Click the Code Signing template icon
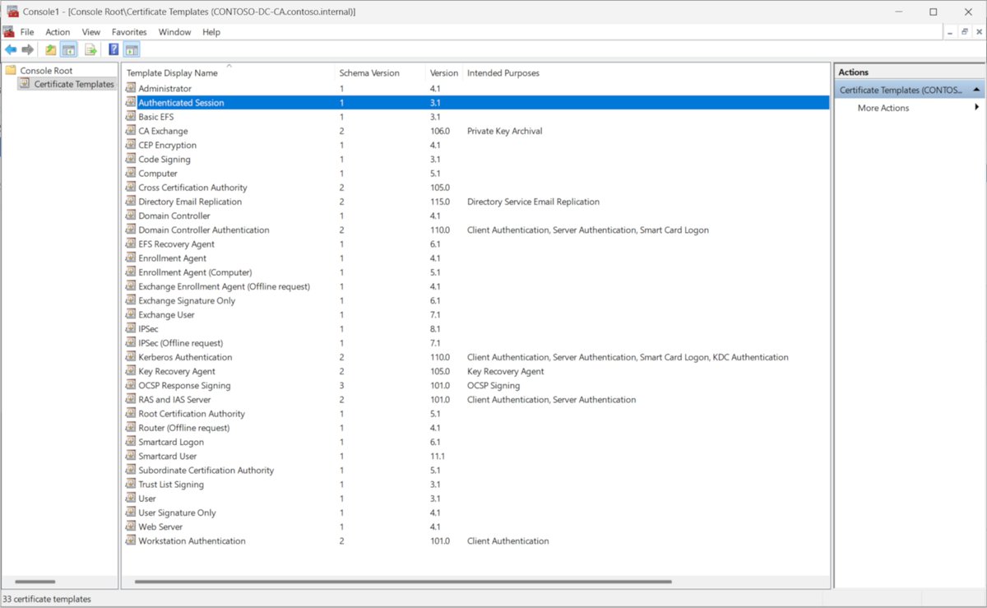The width and height of the screenshot is (987, 608). (x=130, y=159)
